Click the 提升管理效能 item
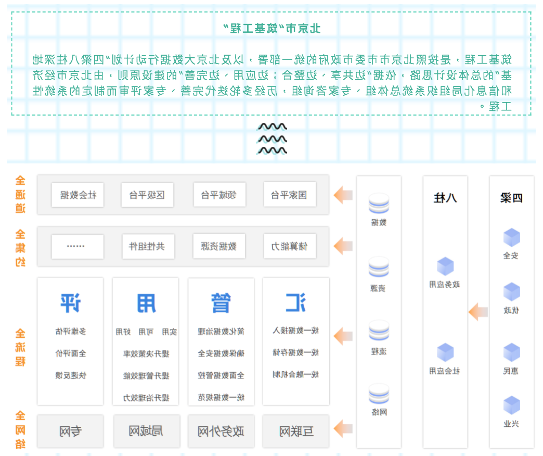Viewport: 543px width, 456px height. coord(146,376)
